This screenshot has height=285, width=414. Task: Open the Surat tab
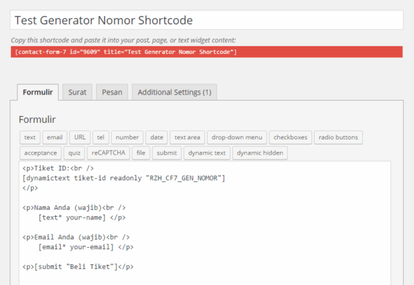point(77,92)
